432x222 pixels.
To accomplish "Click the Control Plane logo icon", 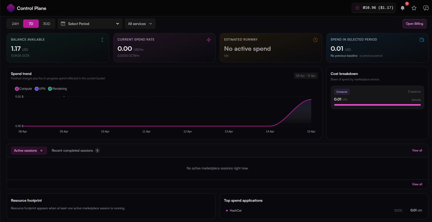I will (x=11, y=8).
